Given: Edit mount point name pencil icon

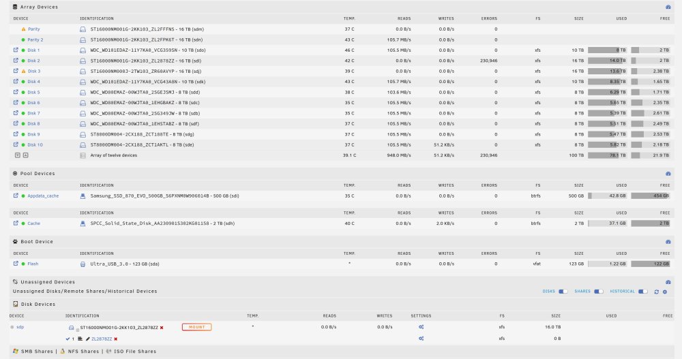Looking at the screenshot, I should [x=87, y=339].
